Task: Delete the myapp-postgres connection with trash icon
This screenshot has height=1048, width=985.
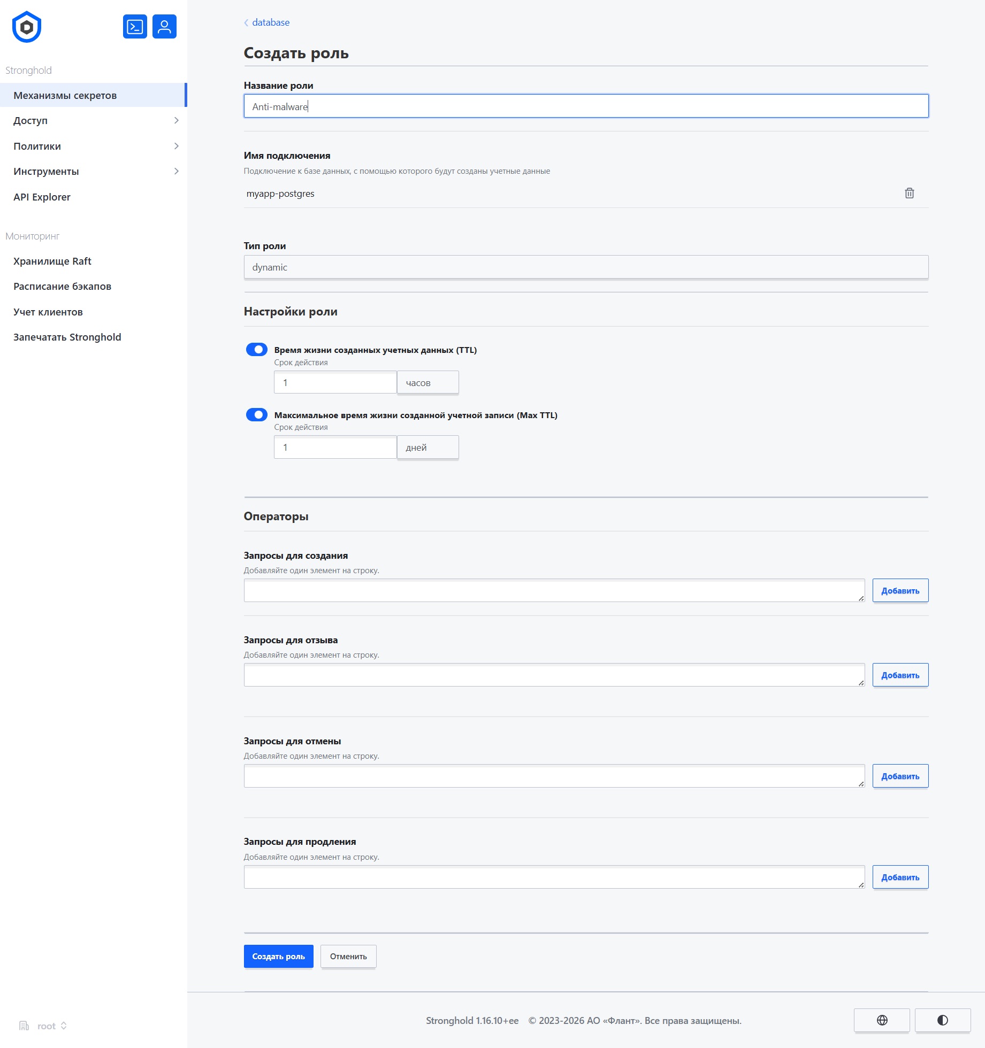Action: [909, 193]
